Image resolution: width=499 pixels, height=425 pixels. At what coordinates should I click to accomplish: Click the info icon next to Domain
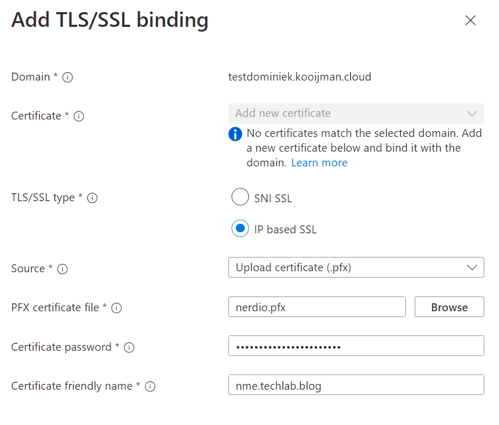pyautogui.click(x=67, y=77)
